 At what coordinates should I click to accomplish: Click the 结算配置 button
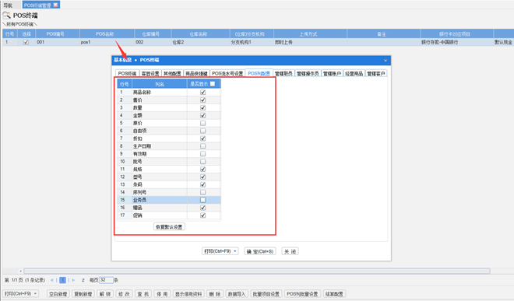click(334, 294)
